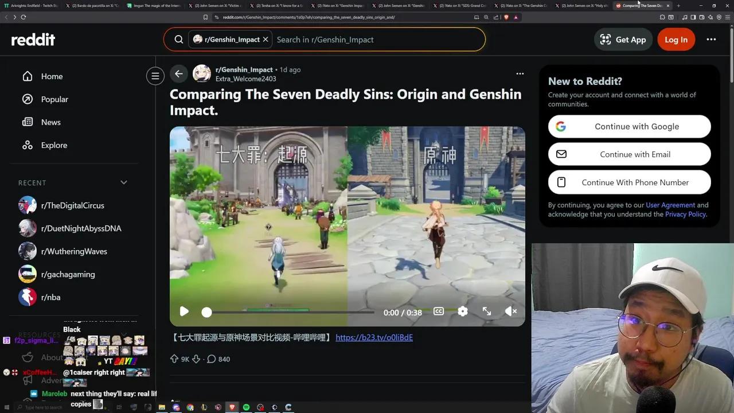Downvote the post
The width and height of the screenshot is (734, 413).
[196, 359]
